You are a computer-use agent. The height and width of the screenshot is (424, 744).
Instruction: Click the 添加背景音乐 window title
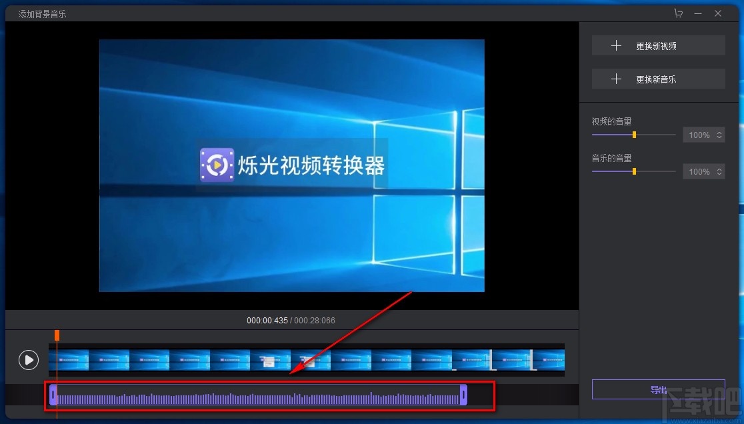coord(42,14)
